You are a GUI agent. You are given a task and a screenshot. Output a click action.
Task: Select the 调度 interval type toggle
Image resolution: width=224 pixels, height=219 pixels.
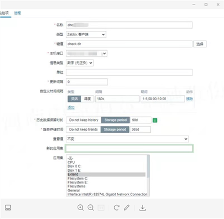(87, 99)
